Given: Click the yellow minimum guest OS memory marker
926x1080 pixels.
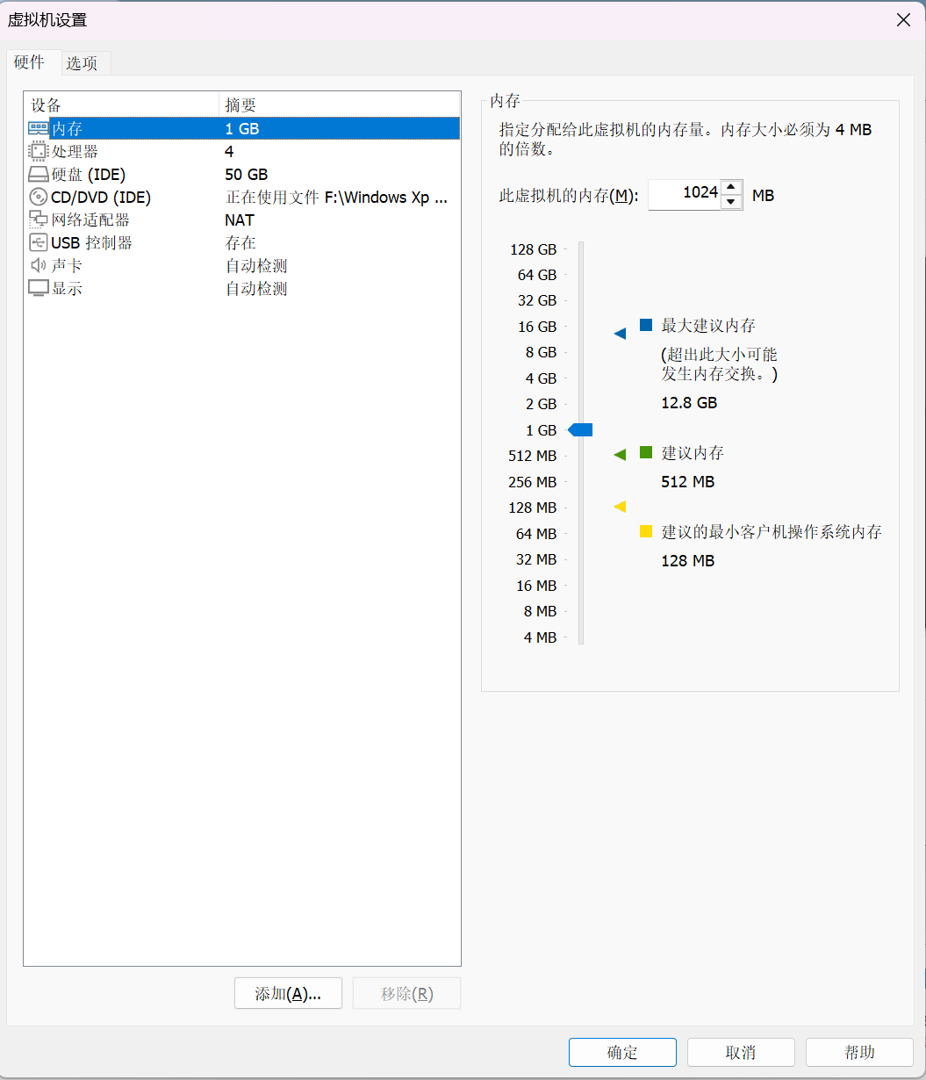Looking at the screenshot, I should click(620, 507).
